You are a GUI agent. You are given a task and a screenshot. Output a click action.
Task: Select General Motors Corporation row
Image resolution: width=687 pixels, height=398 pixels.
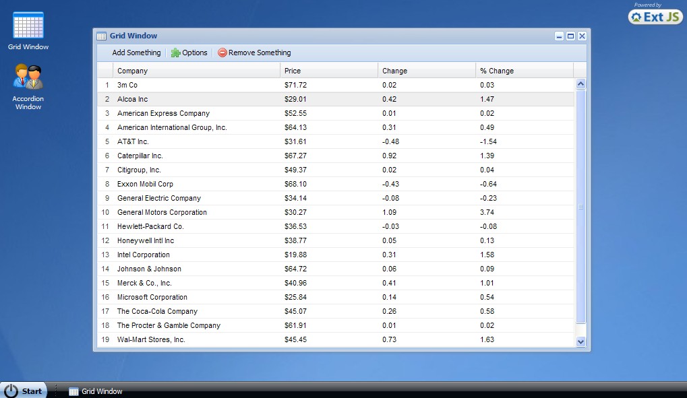(x=336, y=212)
